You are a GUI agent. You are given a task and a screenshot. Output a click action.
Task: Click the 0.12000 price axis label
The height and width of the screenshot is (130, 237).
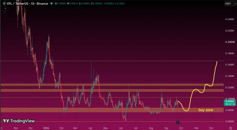(230, 87)
